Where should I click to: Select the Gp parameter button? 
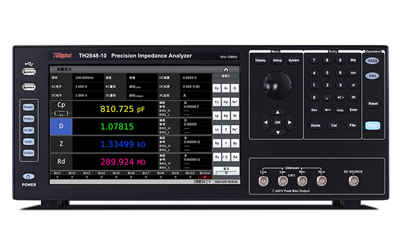(226, 102)
